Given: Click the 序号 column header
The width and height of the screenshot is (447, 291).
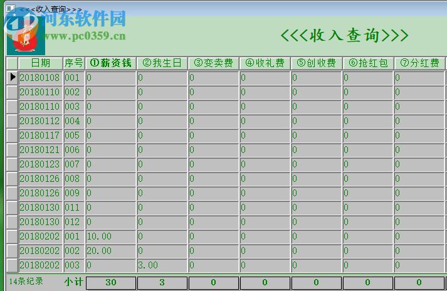Looking at the screenshot, I should 73,63.
